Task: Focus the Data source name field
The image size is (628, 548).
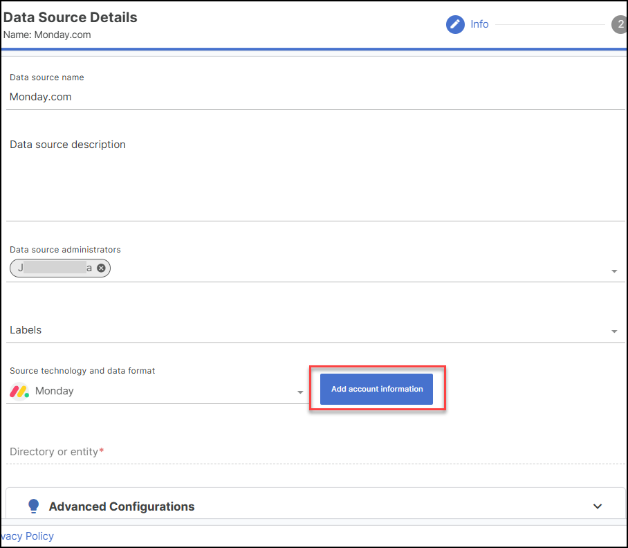Action: click(x=315, y=97)
